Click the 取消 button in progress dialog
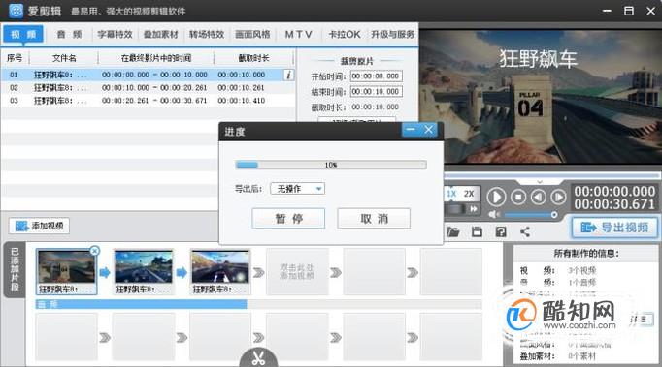This screenshot has height=367, width=662. coord(374,218)
